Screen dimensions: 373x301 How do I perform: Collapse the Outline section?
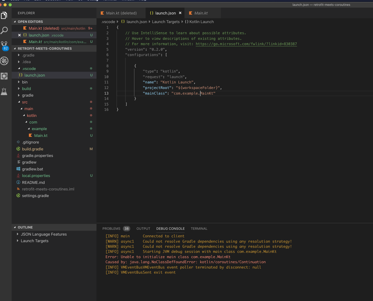[15, 227]
